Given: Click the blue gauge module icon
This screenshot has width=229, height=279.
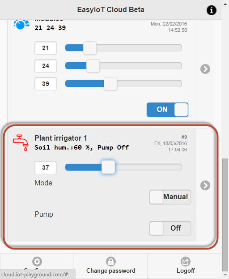Looking at the screenshot, I should [x=21, y=24].
